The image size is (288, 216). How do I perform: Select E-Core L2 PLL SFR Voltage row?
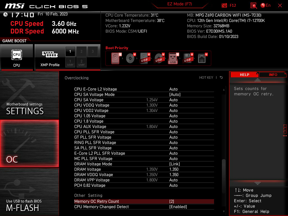pos(144,153)
